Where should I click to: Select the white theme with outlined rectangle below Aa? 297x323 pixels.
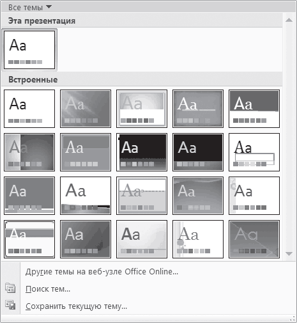(x=254, y=152)
